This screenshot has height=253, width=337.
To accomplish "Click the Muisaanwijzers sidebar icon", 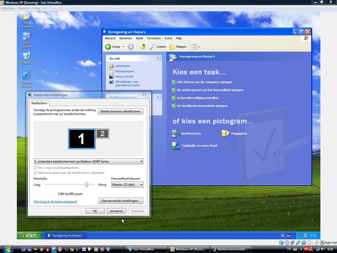I will coord(111,71).
